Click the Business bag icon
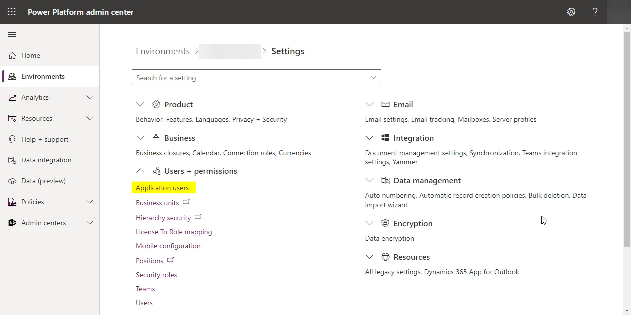Viewport: 631px width, 315px height. coord(156,138)
